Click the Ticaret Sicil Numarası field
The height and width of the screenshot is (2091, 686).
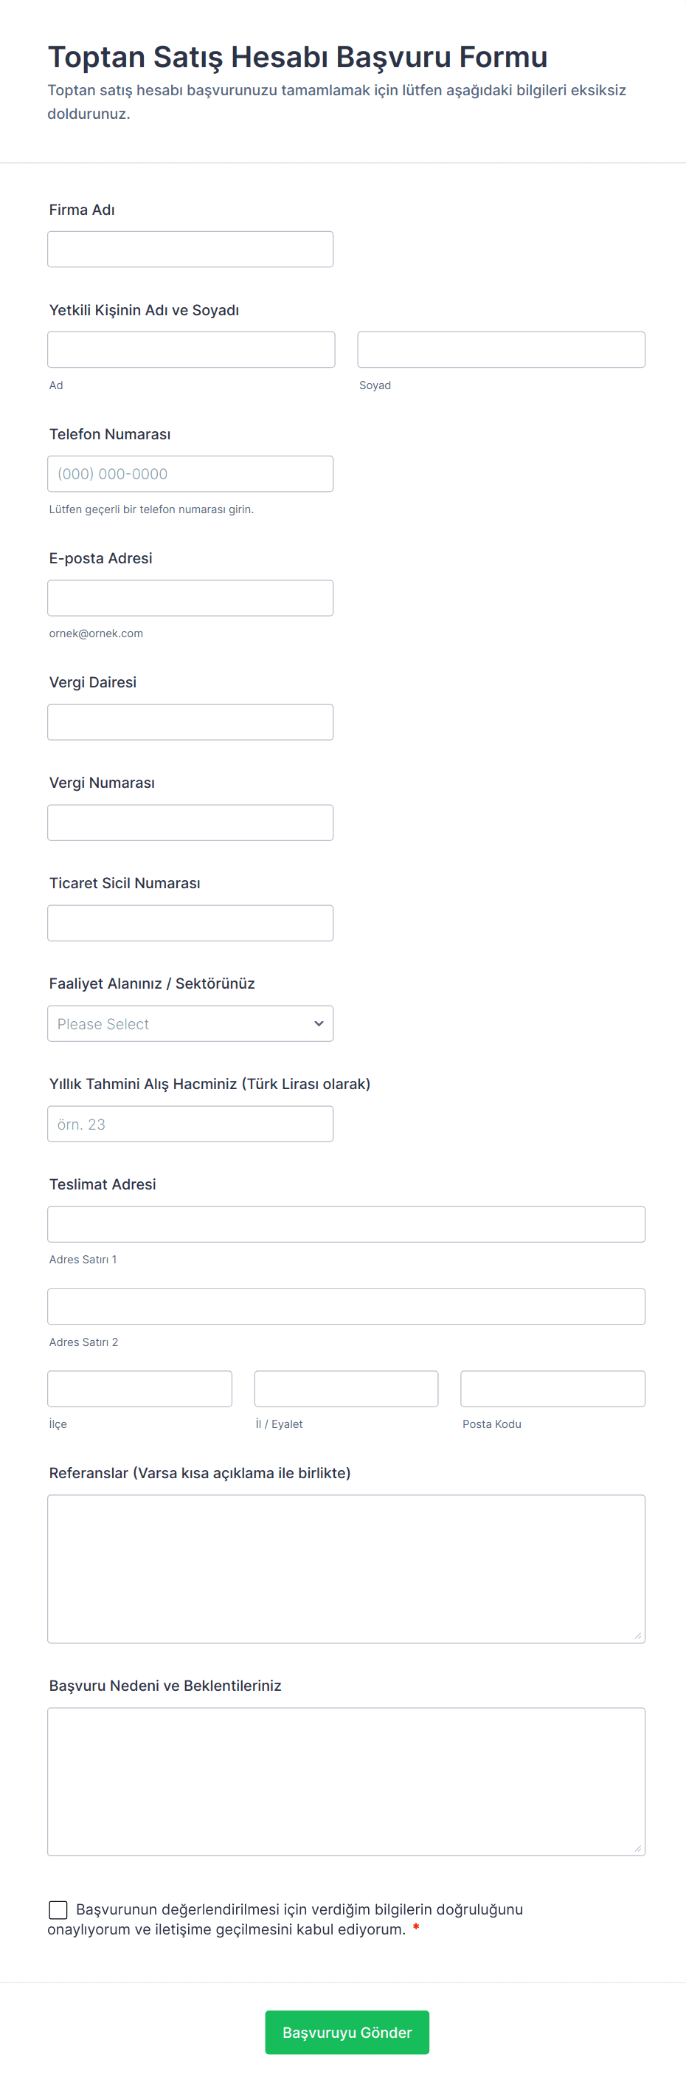(x=190, y=923)
